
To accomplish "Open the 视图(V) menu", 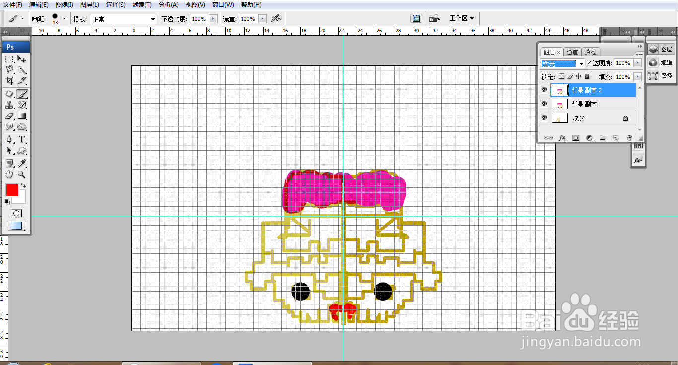I will point(195,5).
